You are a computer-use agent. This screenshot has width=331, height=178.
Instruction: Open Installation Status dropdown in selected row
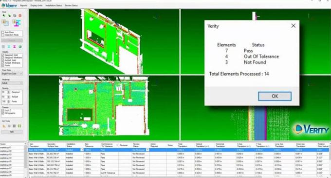pyautogui.click(x=82, y=150)
